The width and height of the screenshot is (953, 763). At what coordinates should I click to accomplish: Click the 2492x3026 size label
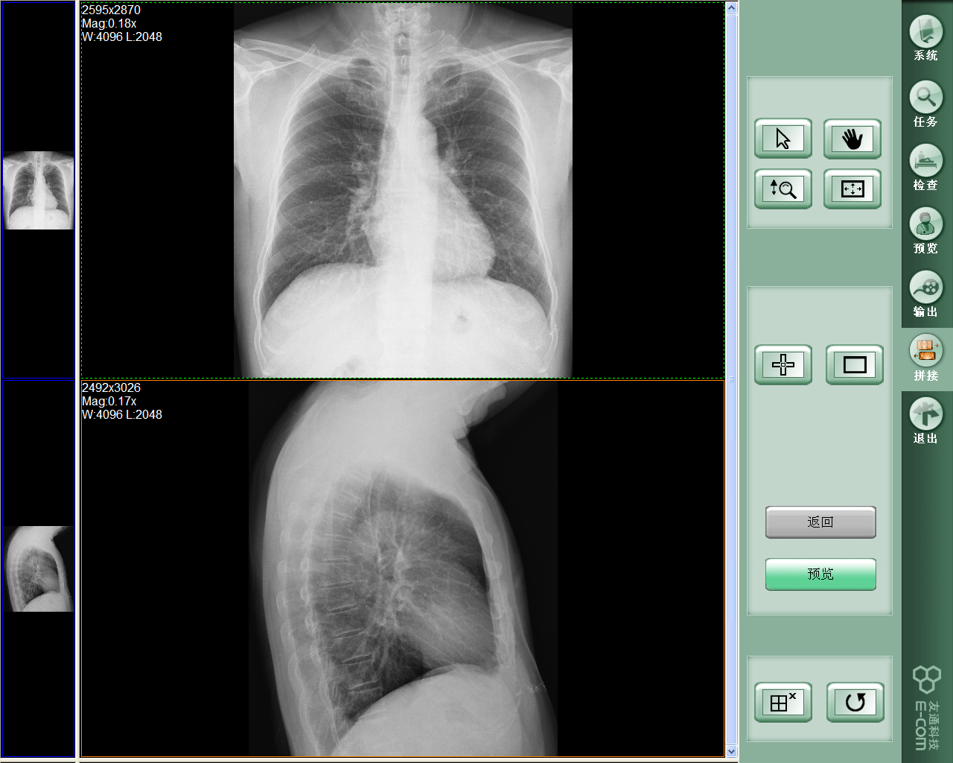pos(111,387)
